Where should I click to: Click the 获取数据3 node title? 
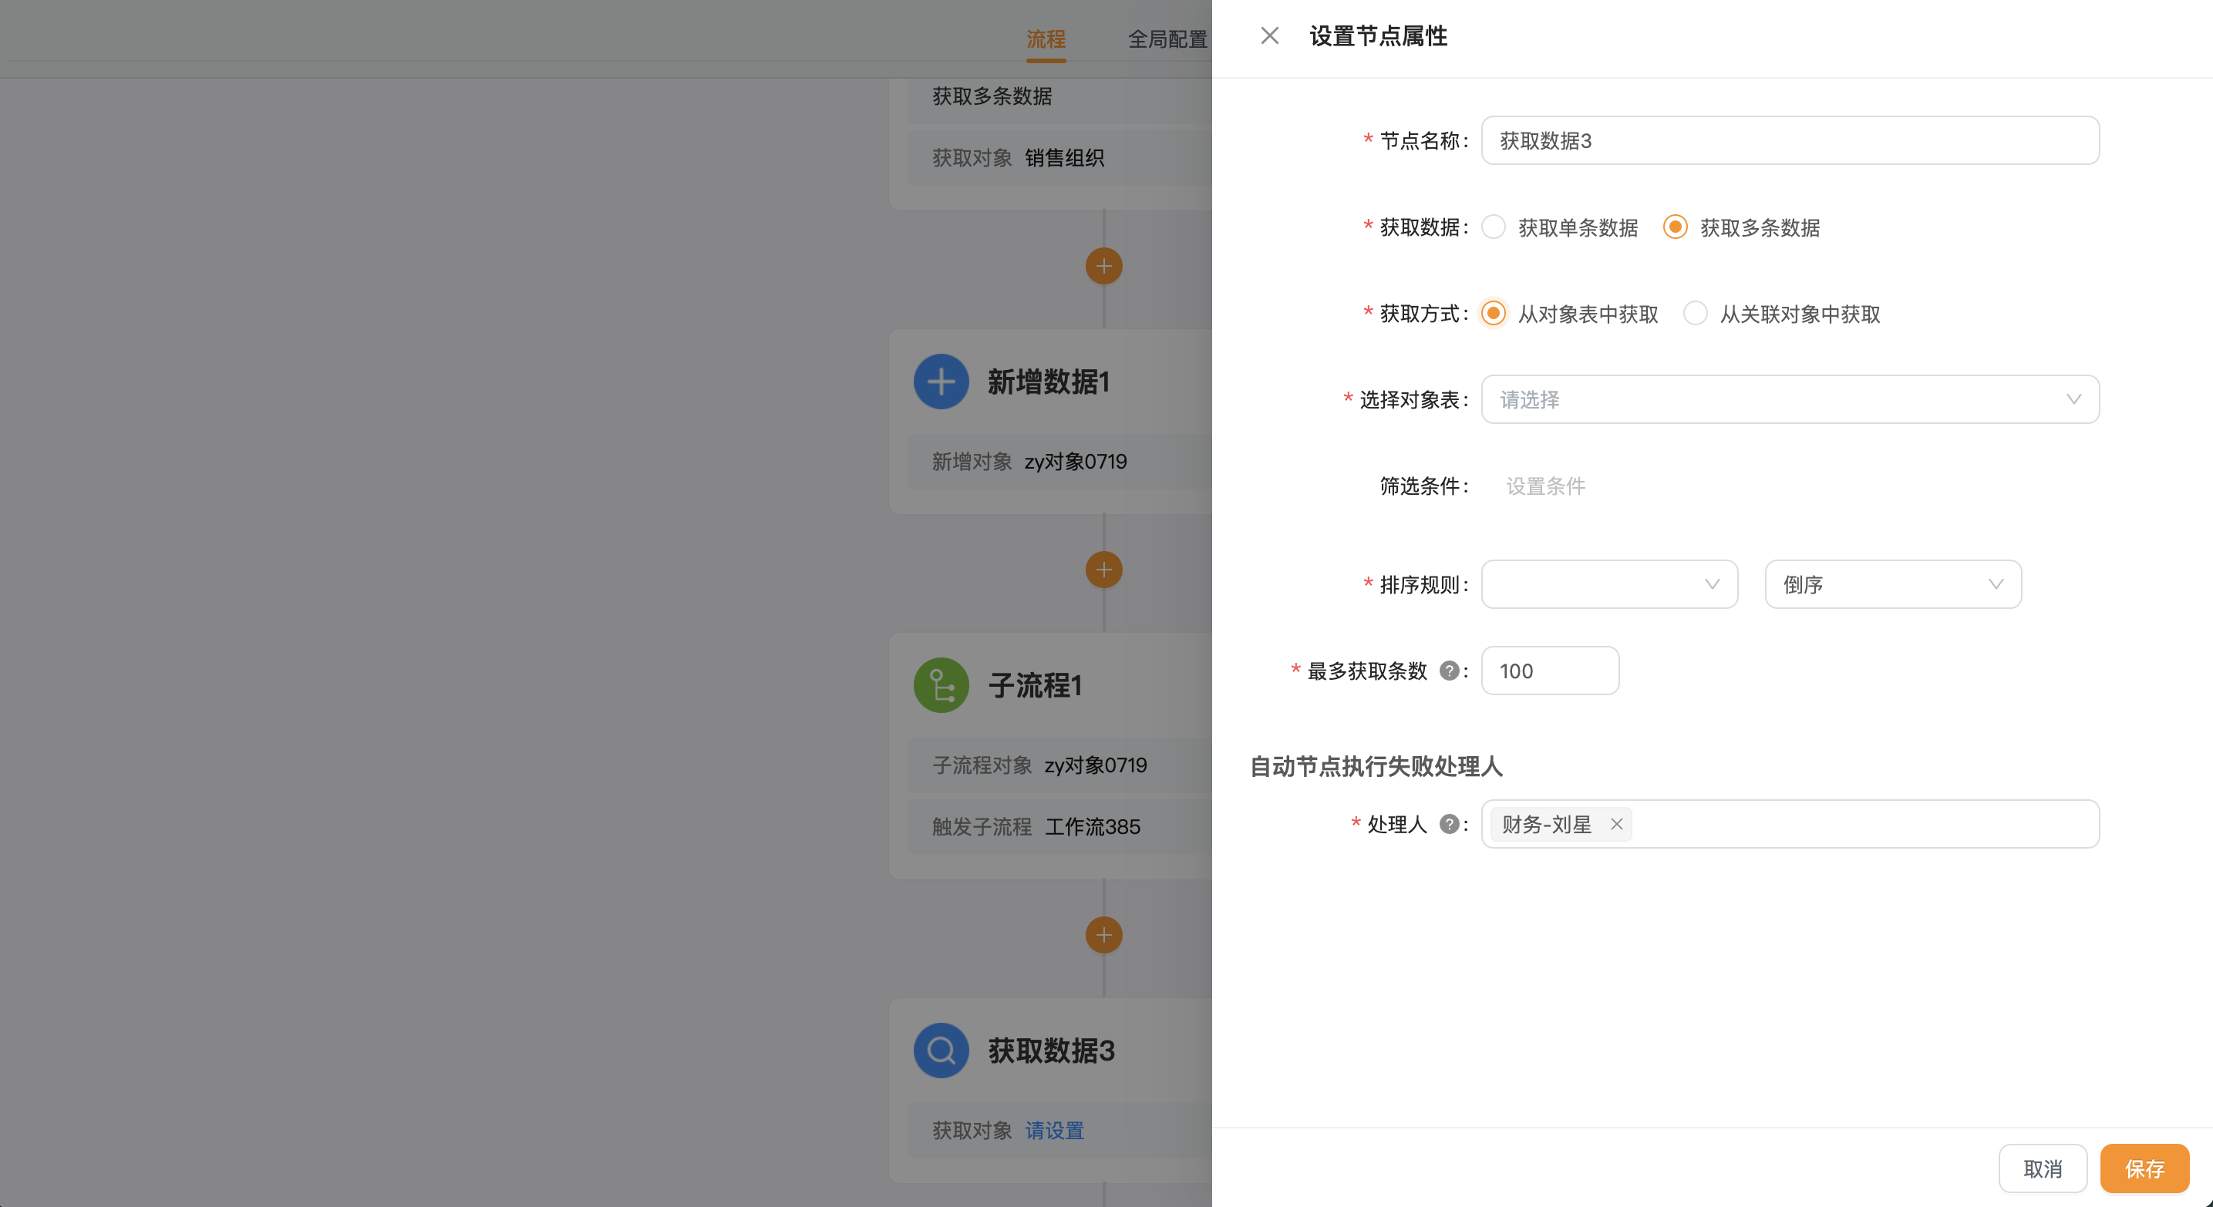pyautogui.click(x=1051, y=1050)
